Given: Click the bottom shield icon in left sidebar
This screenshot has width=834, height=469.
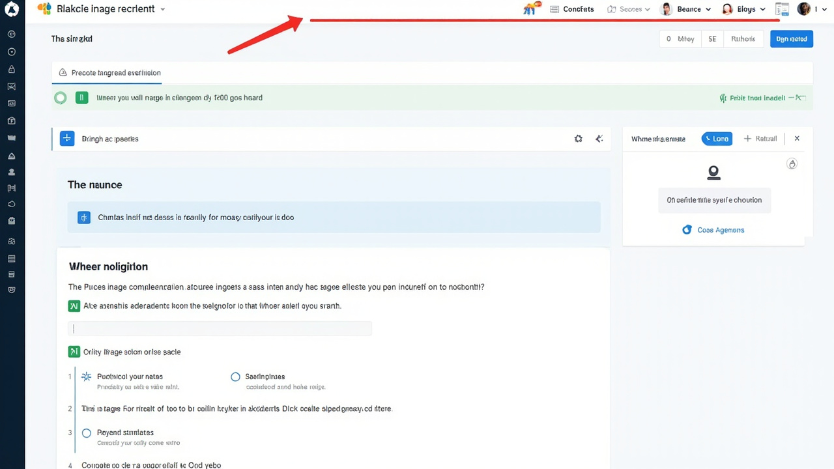Looking at the screenshot, I should pyautogui.click(x=12, y=290).
